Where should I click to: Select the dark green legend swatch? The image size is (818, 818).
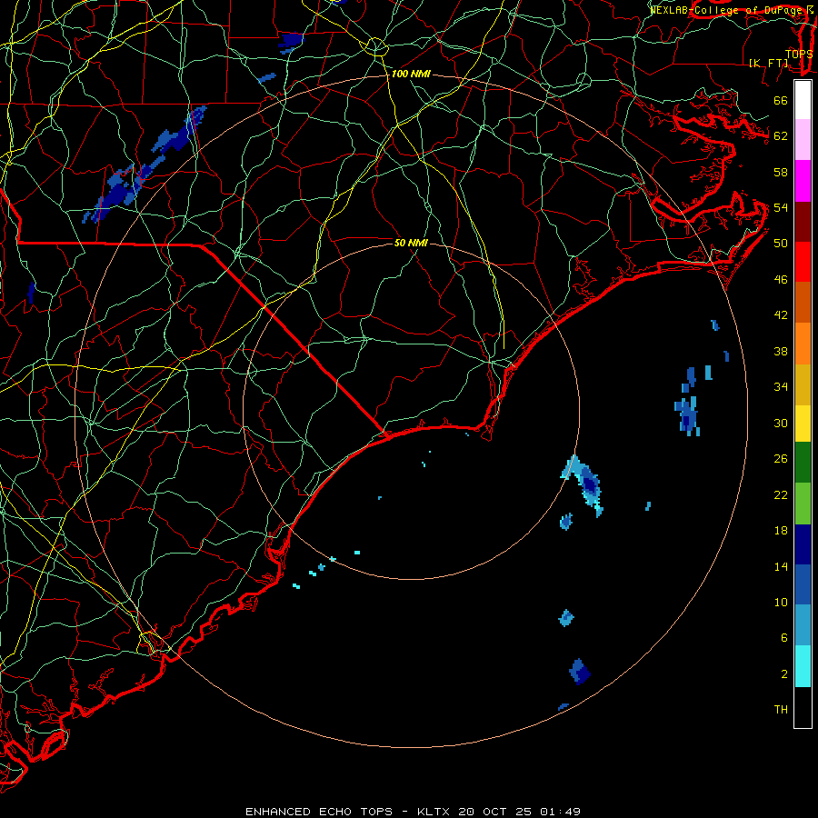tap(803, 463)
